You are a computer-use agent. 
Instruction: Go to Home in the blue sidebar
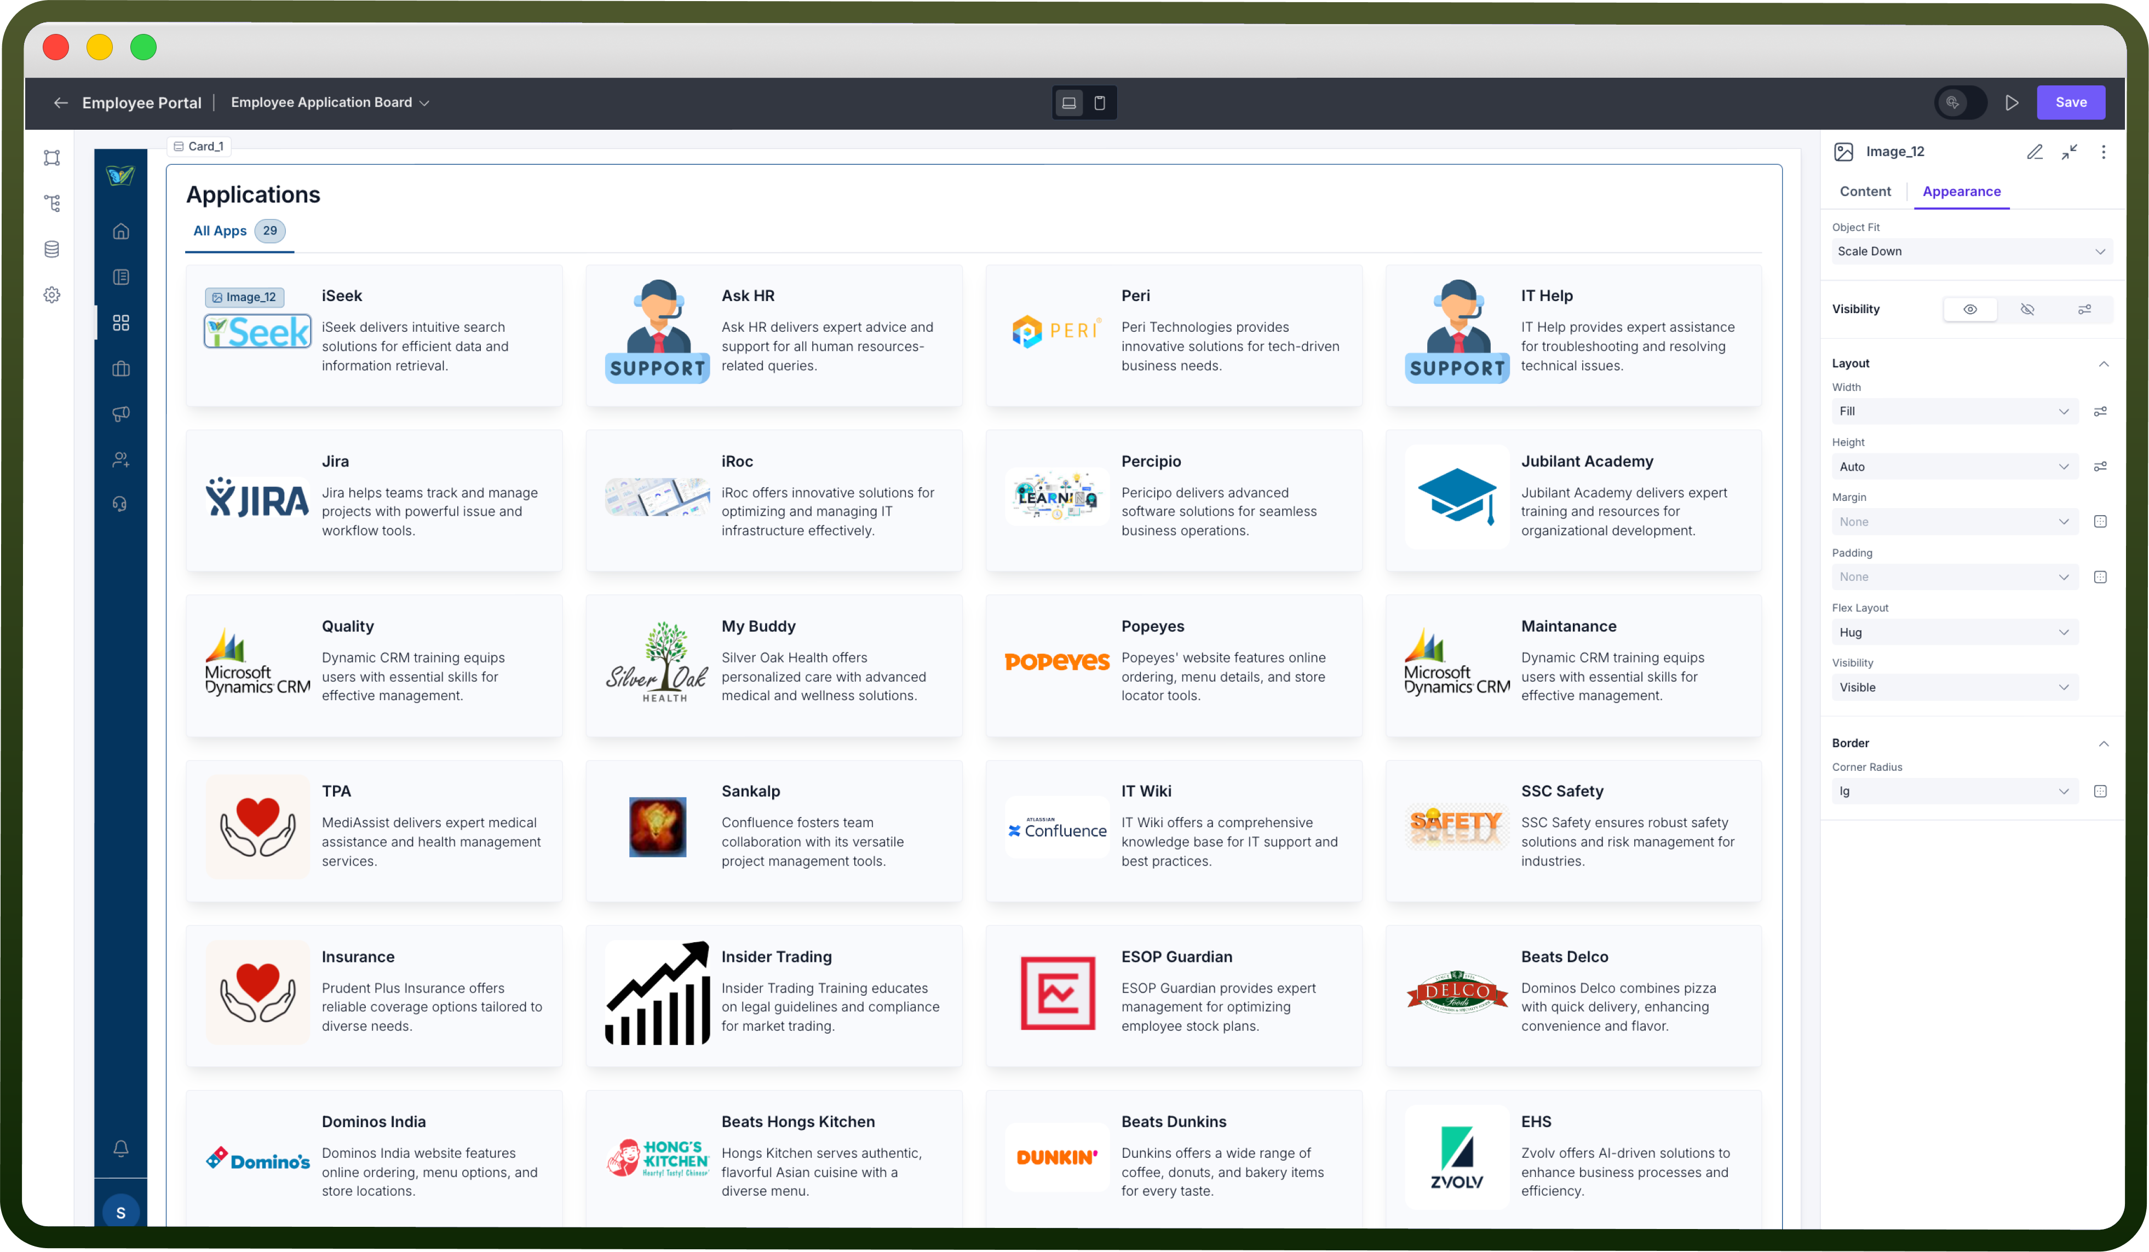tap(121, 231)
